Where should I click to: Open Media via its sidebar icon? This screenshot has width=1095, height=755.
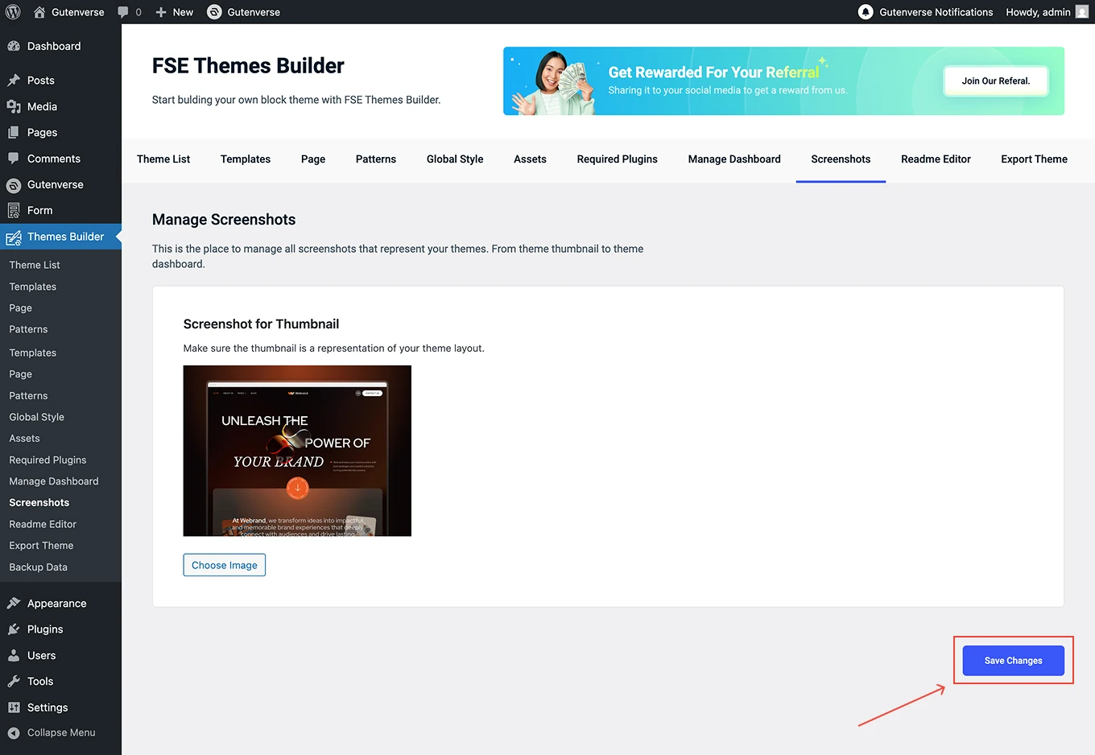[x=14, y=106]
